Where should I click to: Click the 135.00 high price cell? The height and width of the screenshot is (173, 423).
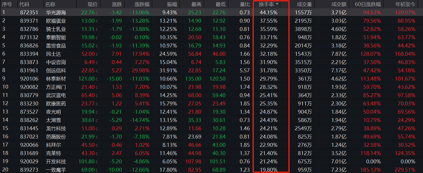[193, 79]
